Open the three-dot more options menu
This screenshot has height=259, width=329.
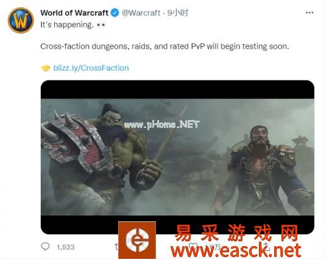310,13
